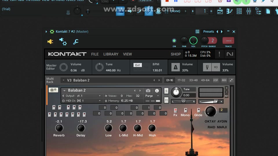Go to previous preset arrow
This screenshot has height=156, width=278.
click(x=217, y=31)
